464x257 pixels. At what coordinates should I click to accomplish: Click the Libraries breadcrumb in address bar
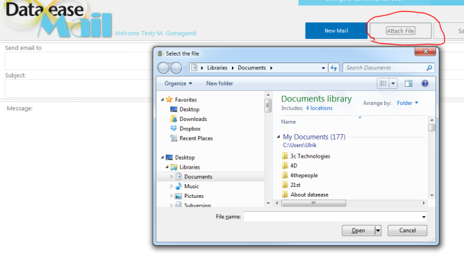coord(217,68)
